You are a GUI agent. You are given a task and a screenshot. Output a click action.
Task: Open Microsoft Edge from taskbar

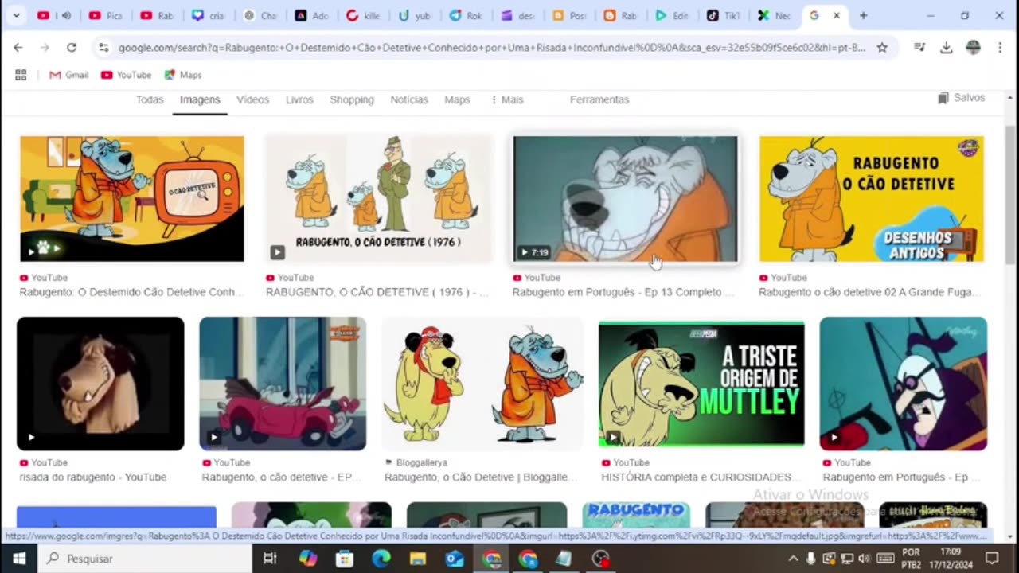click(x=381, y=559)
